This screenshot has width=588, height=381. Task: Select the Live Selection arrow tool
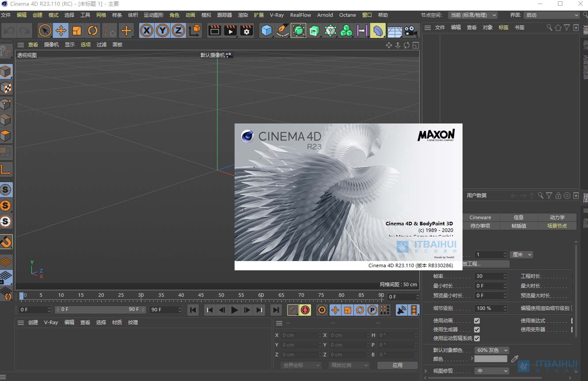coord(45,31)
